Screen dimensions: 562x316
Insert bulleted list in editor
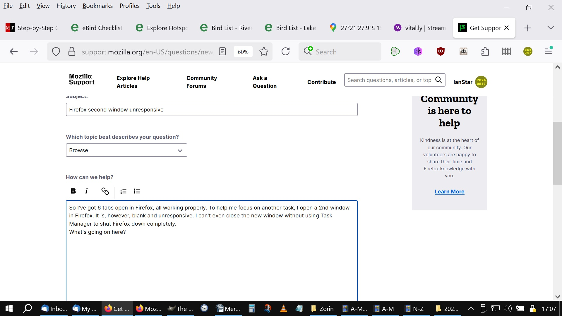137,191
